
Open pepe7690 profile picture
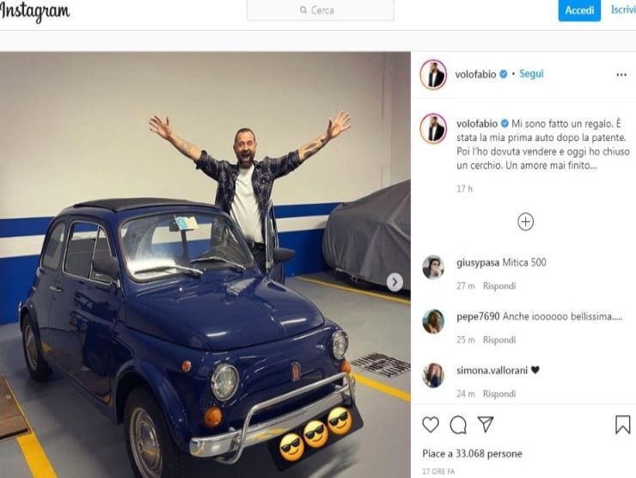tap(433, 322)
